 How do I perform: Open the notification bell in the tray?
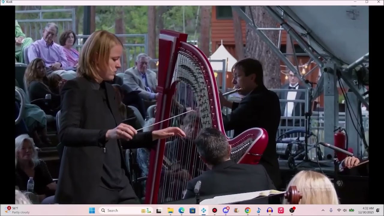coord(378,210)
